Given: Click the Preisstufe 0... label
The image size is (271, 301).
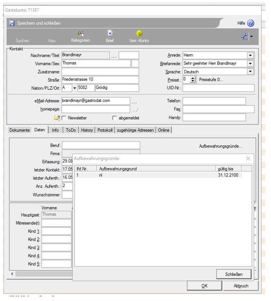Looking at the screenshot, I should coord(211,80).
